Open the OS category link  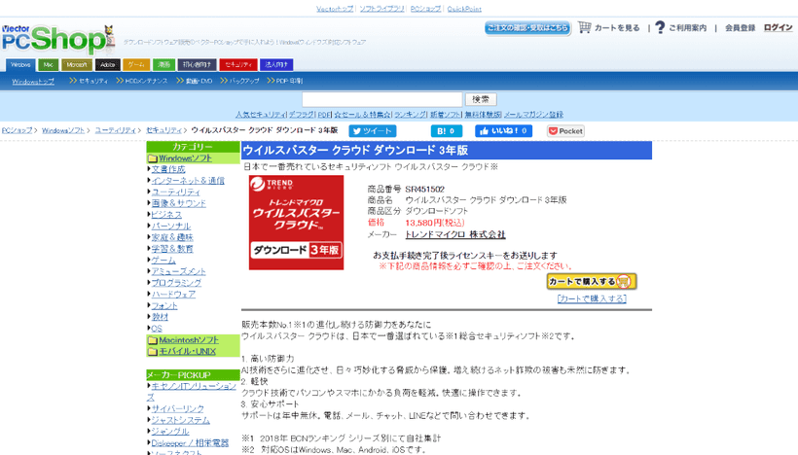click(157, 329)
